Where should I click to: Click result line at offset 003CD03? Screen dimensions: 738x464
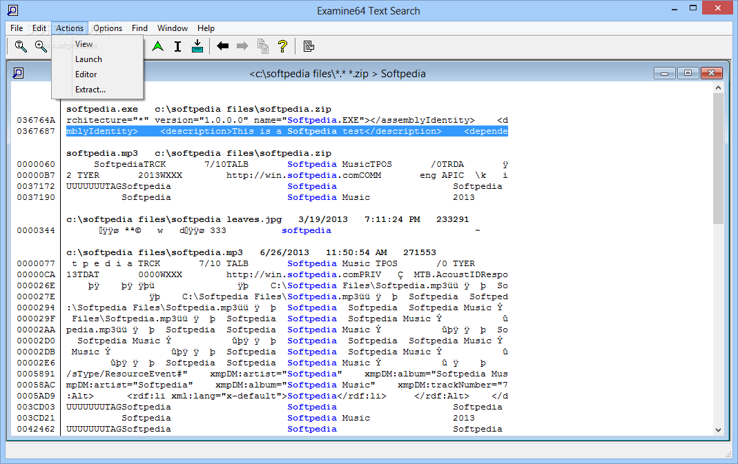(x=284, y=407)
